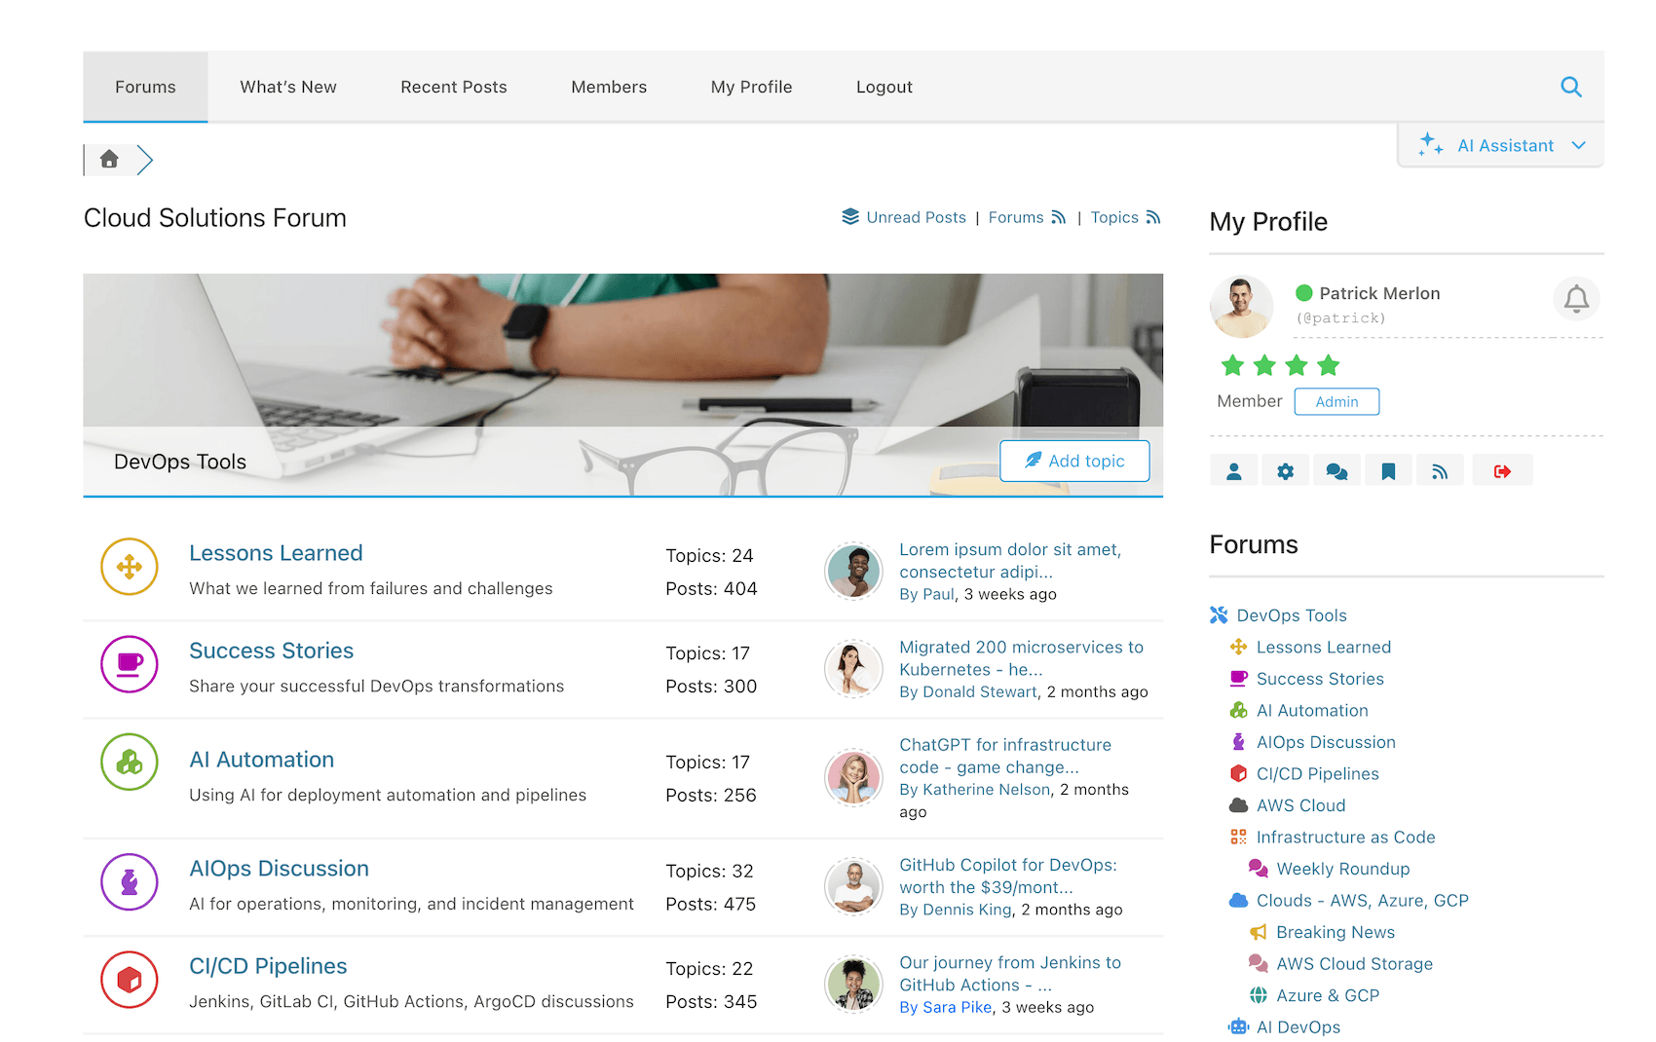Click the home breadcrumb icon

point(108,159)
